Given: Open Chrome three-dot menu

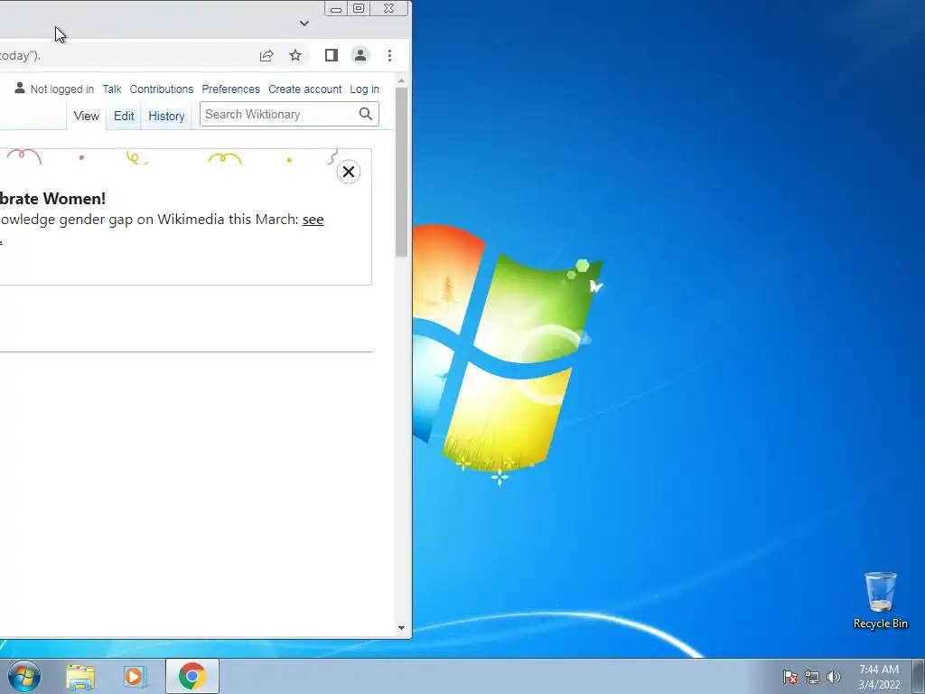Looking at the screenshot, I should [389, 55].
